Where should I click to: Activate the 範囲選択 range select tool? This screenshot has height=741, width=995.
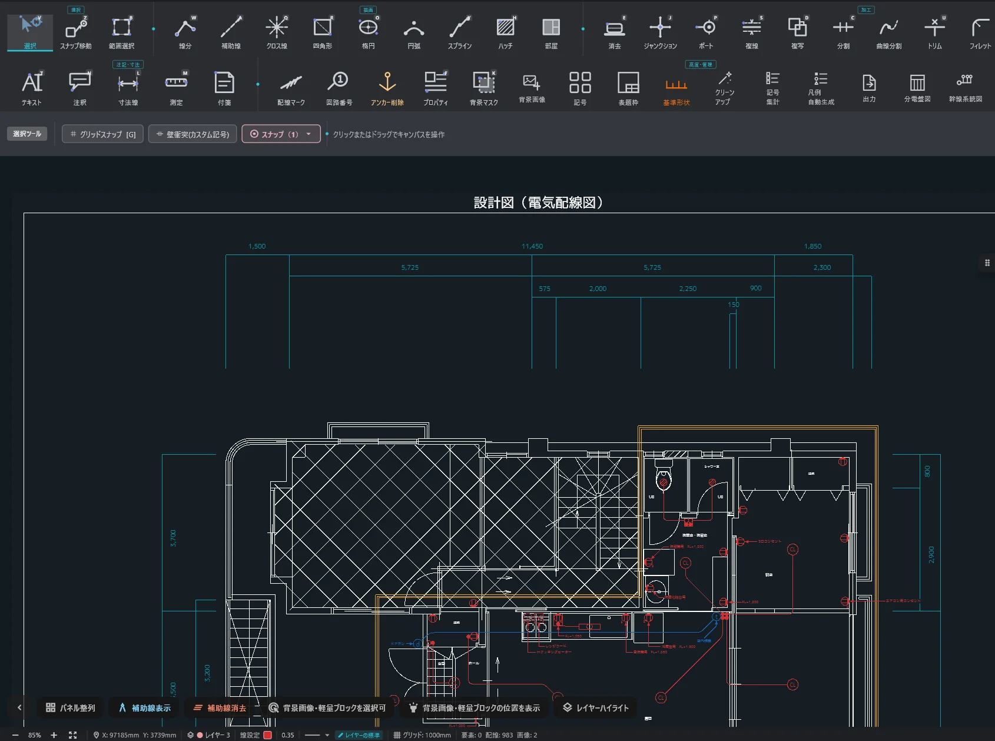pos(122,32)
